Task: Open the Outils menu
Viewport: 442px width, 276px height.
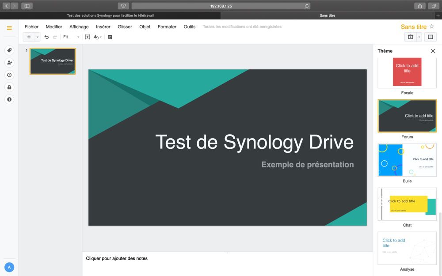Action: (x=190, y=27)
